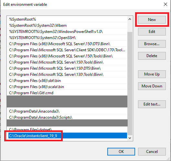Select the scala\bin path entry
171x161 pixels.
click(67, 87)
